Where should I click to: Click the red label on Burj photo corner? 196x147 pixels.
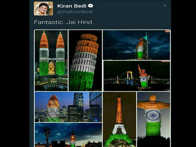pos(168,31)
